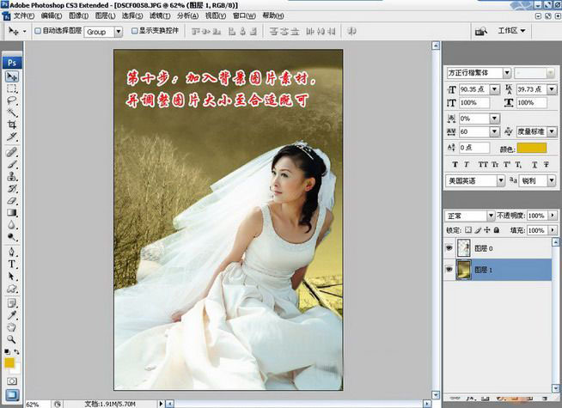The image size is (562, 408).
Task: Open the 正常 blend mode dropdown
Action: 491,216
